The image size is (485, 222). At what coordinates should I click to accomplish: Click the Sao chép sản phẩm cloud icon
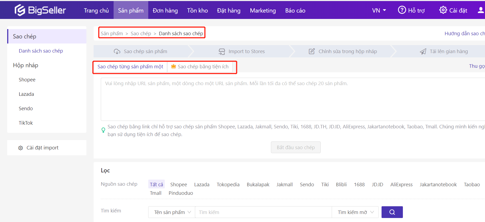coord(117,51)
